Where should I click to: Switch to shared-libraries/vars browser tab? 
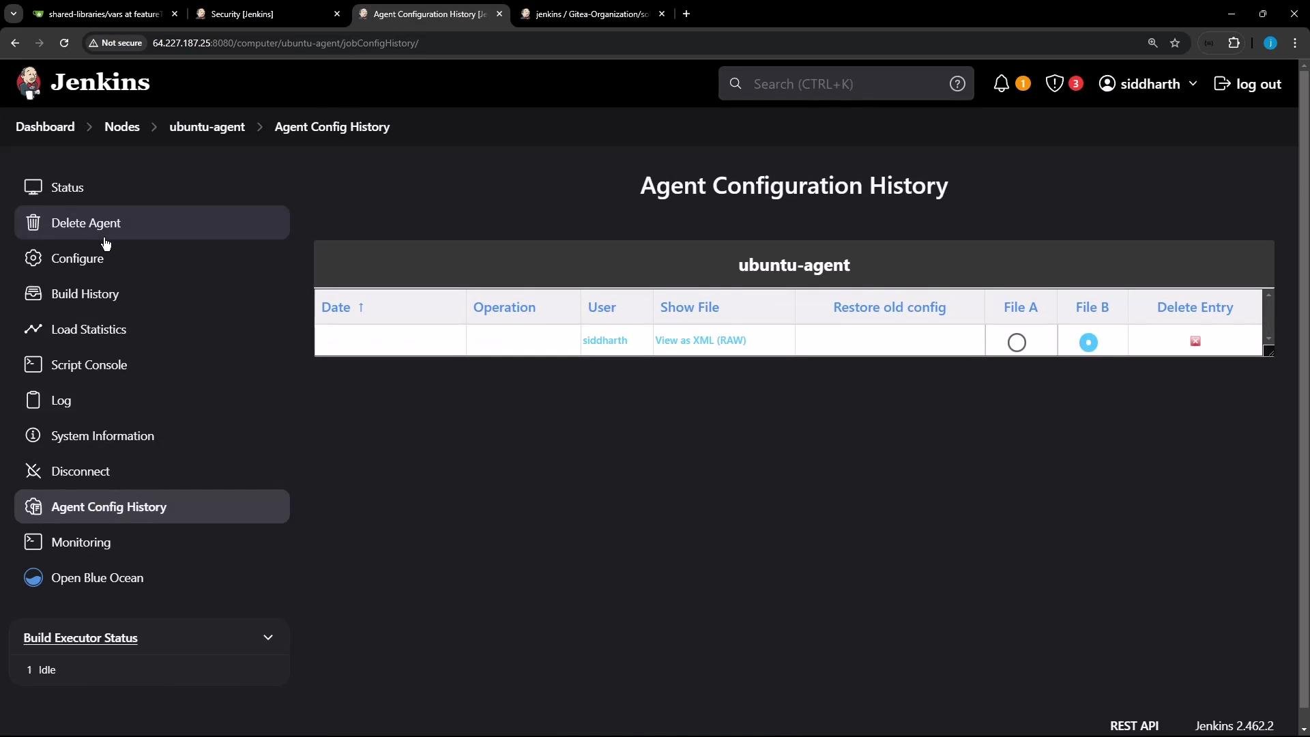(105, 14)
